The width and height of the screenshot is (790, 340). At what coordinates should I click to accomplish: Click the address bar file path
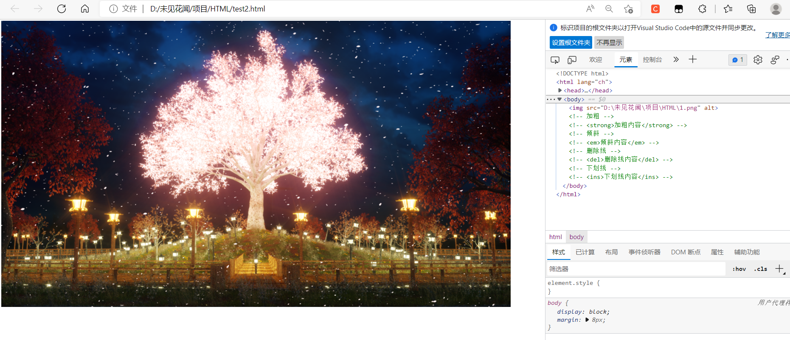pos(208,9)
